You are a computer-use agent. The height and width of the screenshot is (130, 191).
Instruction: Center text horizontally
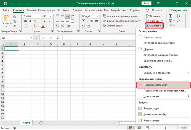(62, 21)
